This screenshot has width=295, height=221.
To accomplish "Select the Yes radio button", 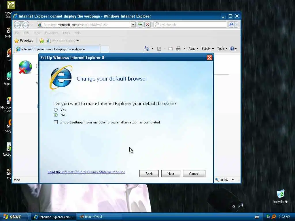I will click(56, 110).
